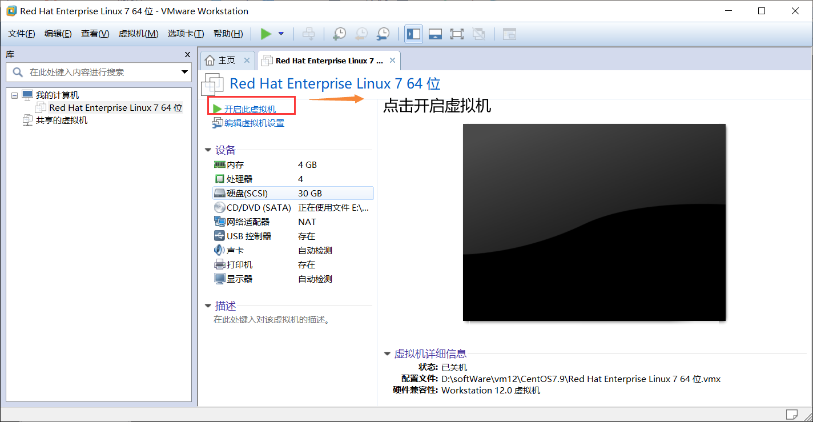
Task: Collapse the 虚拟机详细信息 section
Action: 388,354
